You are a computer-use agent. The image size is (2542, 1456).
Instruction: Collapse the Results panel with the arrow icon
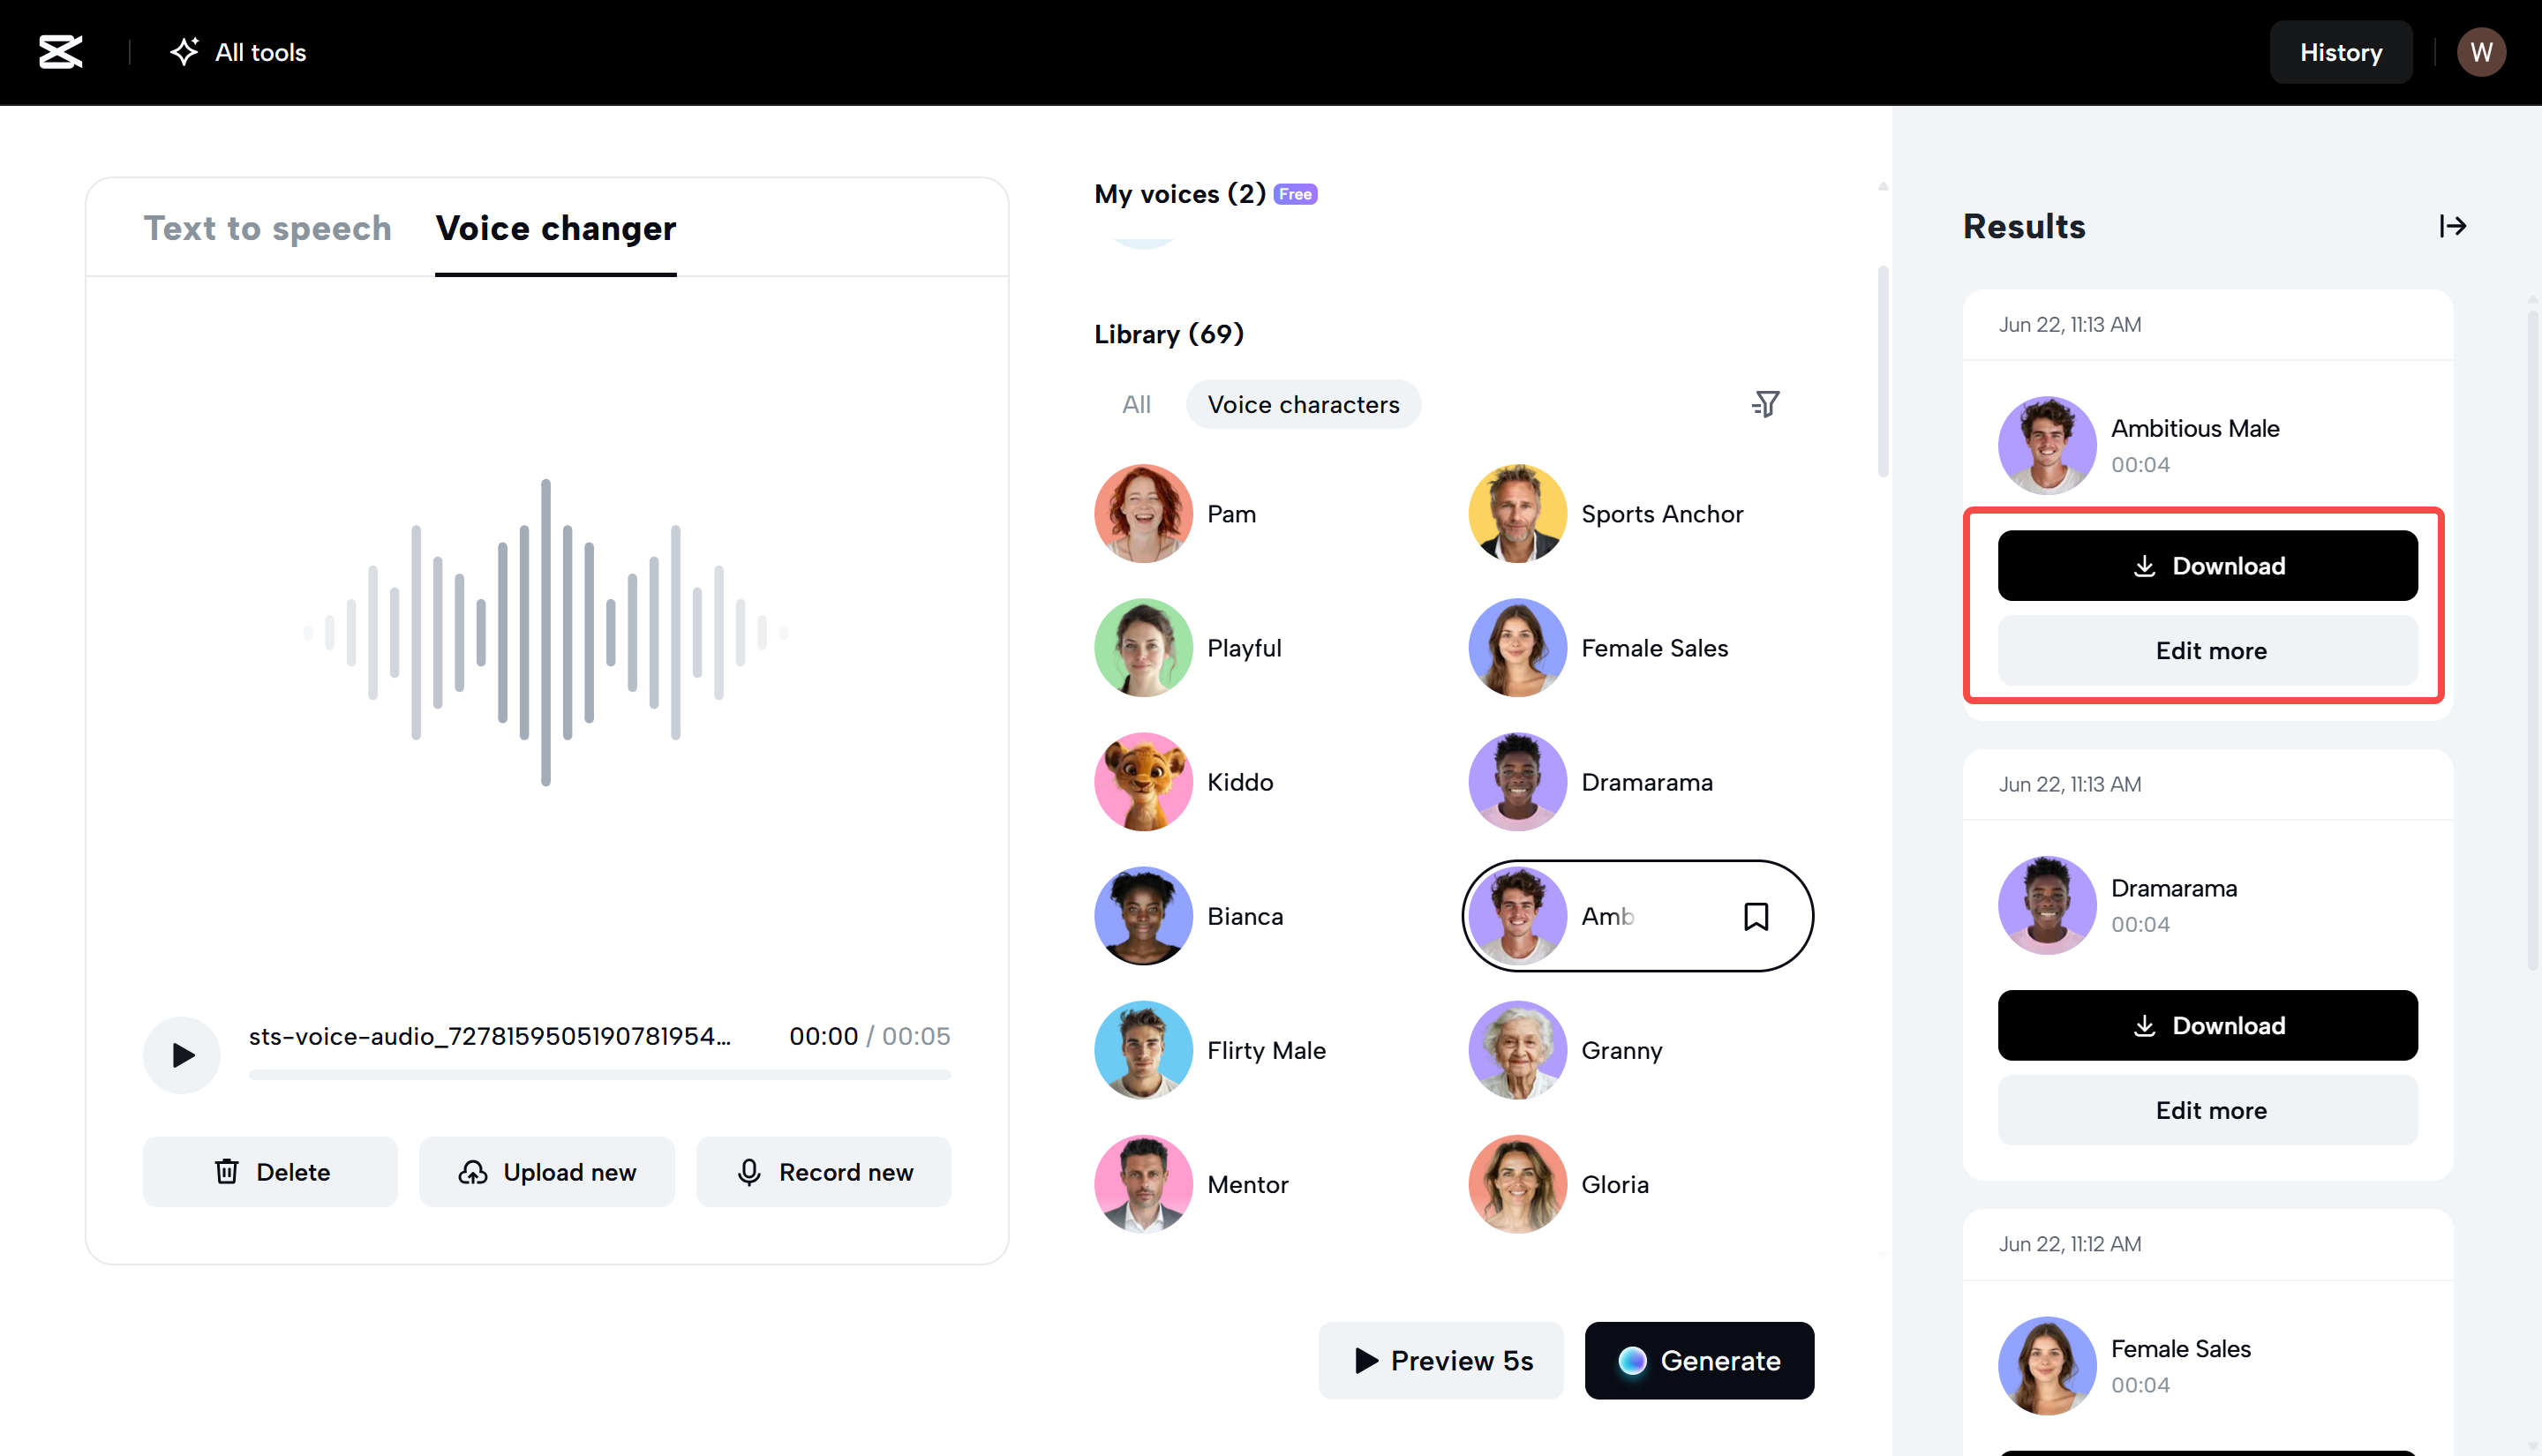click(2452, 226)
